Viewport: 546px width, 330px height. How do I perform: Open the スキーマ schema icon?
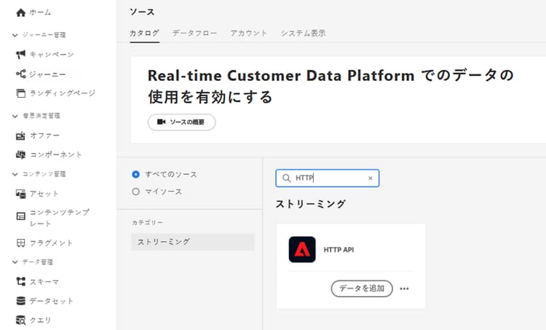click(21, 282)
